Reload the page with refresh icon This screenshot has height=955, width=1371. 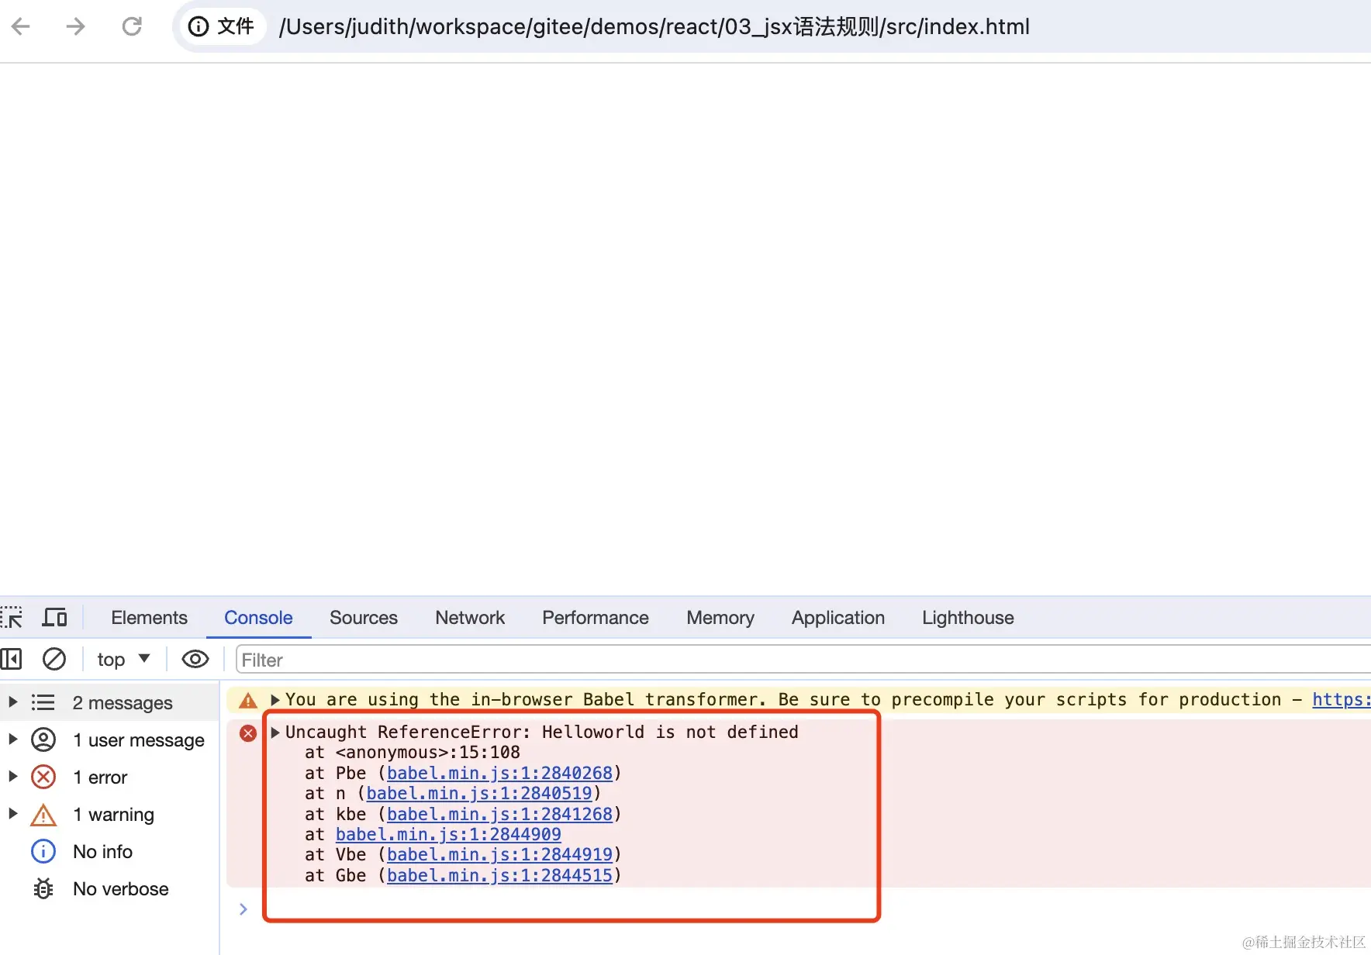click(132, 26)
